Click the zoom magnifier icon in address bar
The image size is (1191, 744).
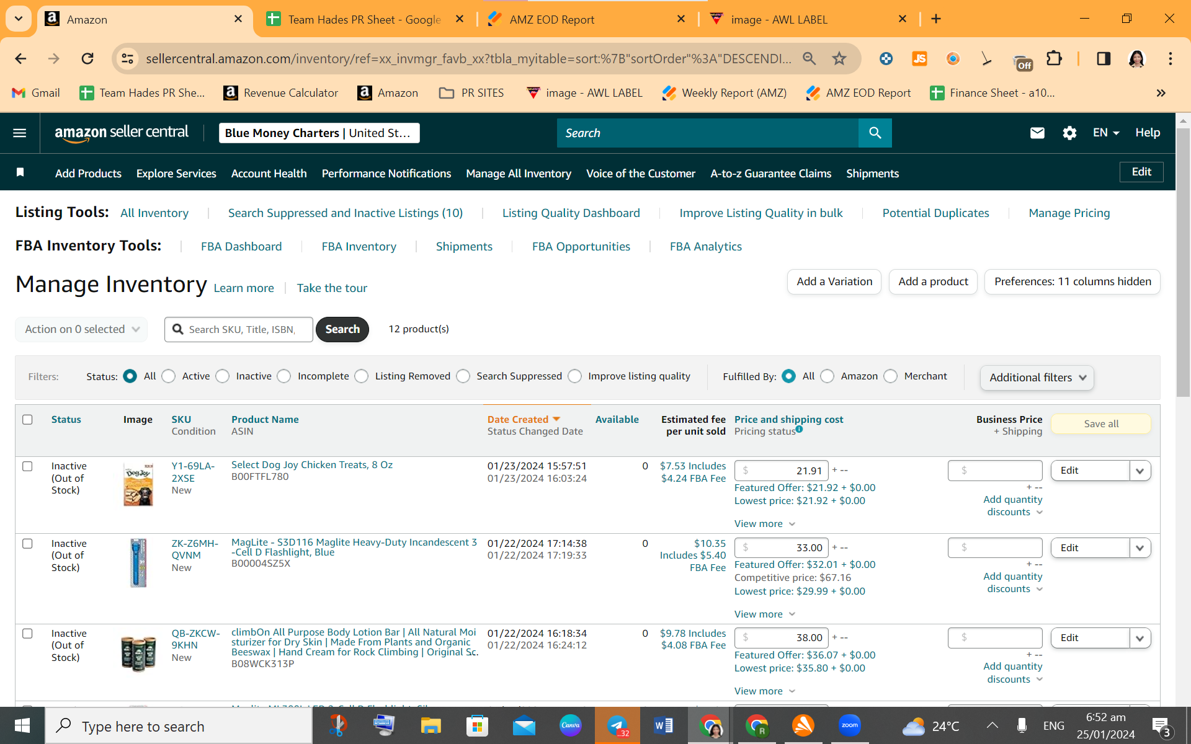pyautogui.click(x=809, y=59)
